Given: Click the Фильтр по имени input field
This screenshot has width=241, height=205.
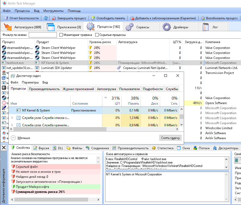Looking at the screenshot, I should coord(43,35).
